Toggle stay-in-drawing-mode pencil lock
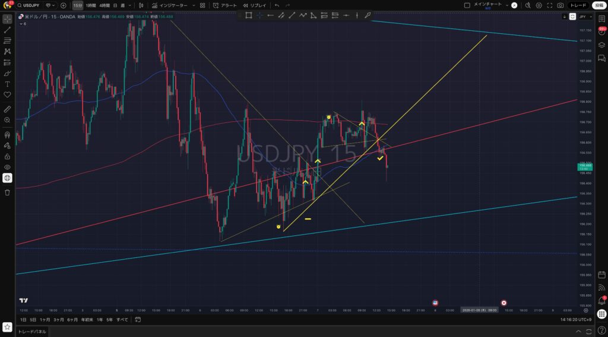 click(x=7, y=146)
